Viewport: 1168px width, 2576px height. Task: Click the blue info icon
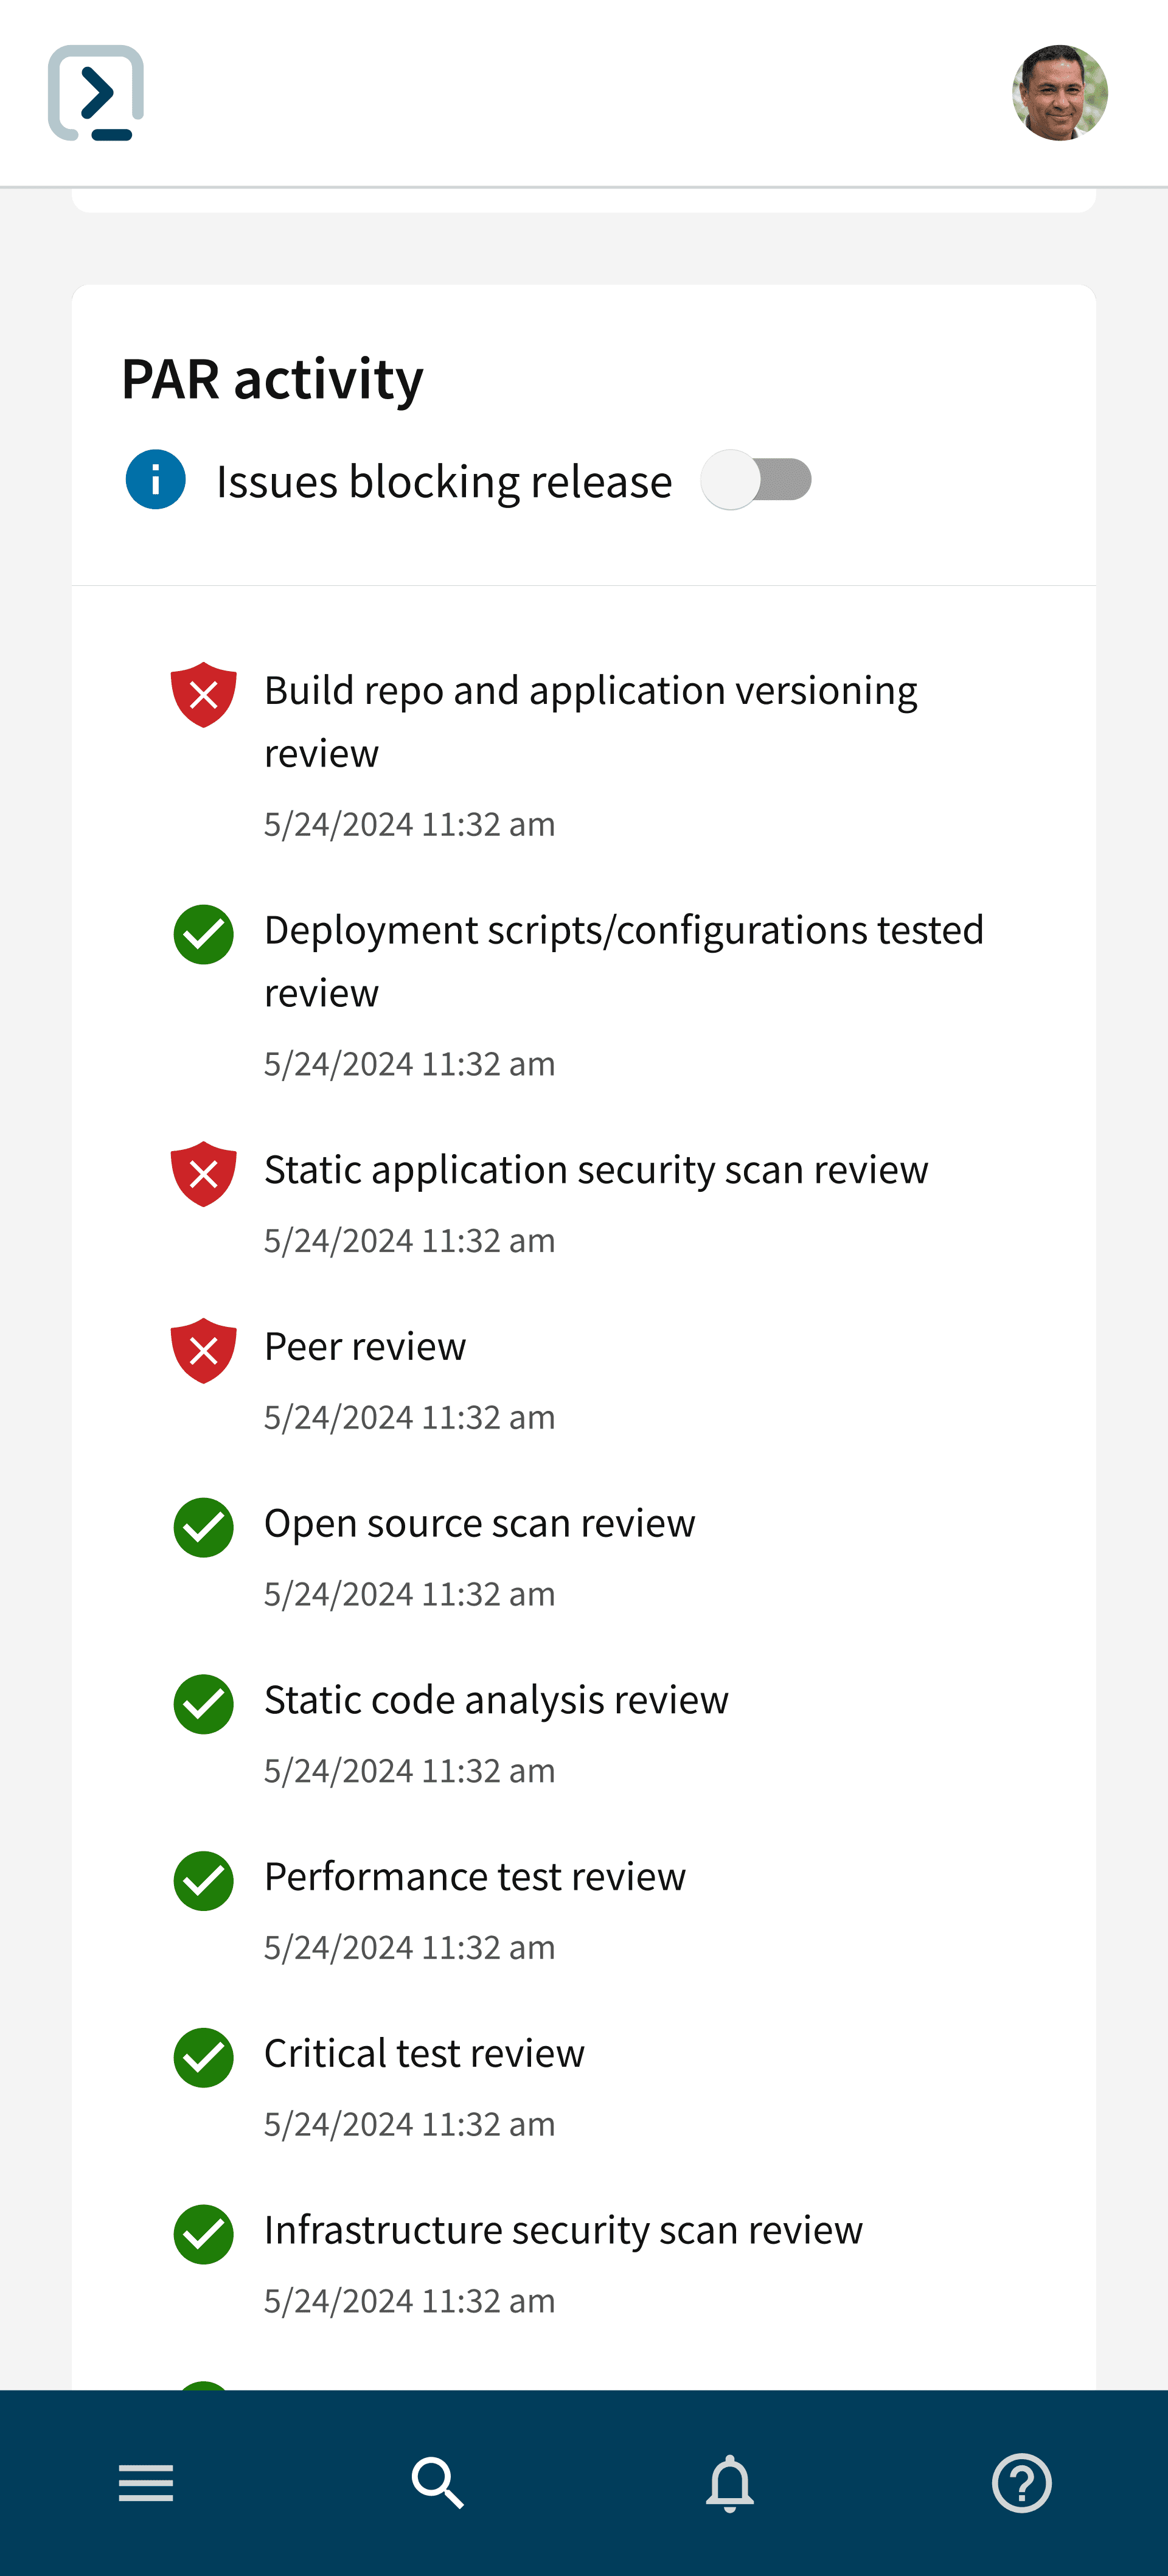(156, 480)
